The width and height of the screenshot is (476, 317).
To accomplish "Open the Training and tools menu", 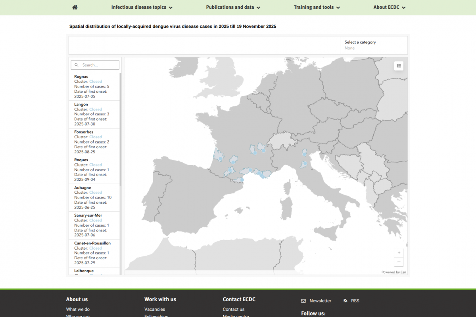I will pyautogui.click(x=317, y=7).
